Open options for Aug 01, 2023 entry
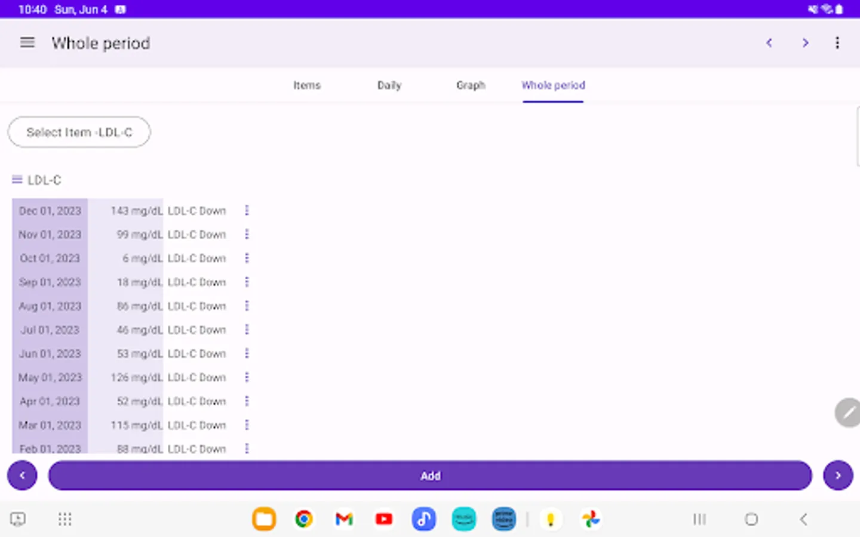Image resolution: width=860 pixels, height=537 pixels. (x=247, y=306)
